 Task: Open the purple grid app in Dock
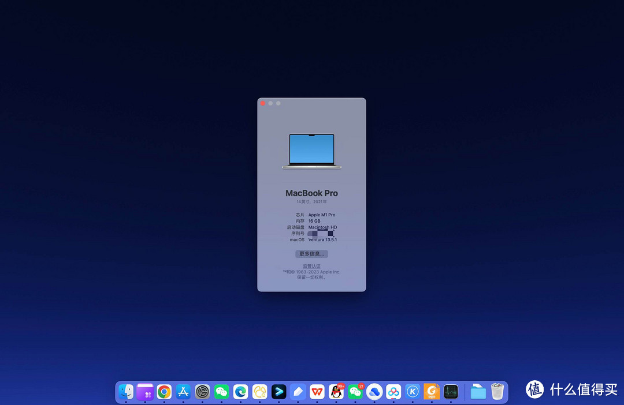click(145, 392)
